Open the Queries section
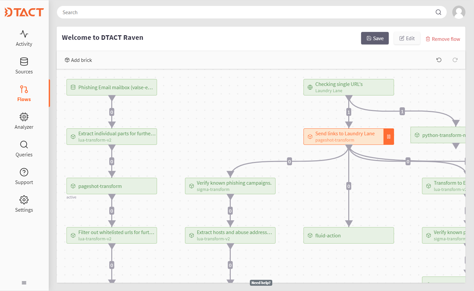 tap(24, 149)
